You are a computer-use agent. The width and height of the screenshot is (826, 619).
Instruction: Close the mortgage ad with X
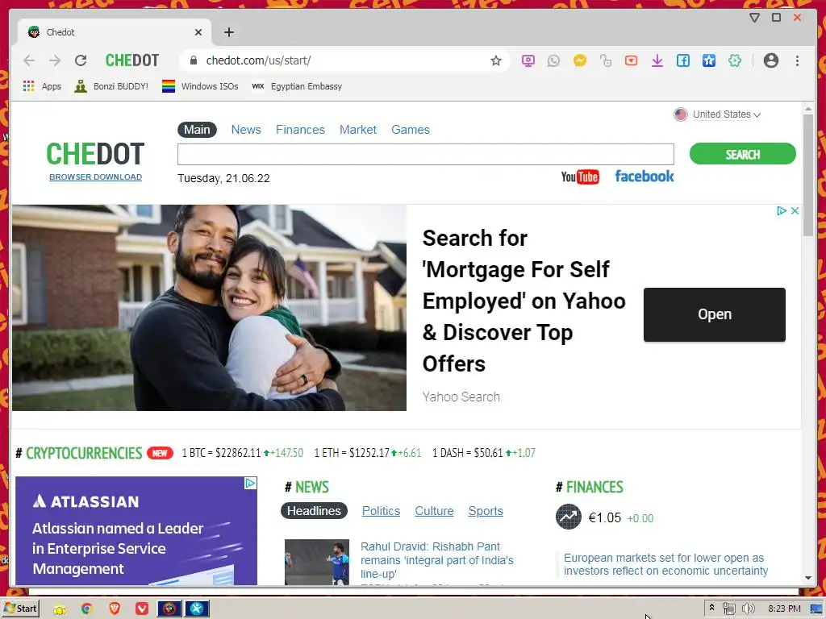[795, 210]
